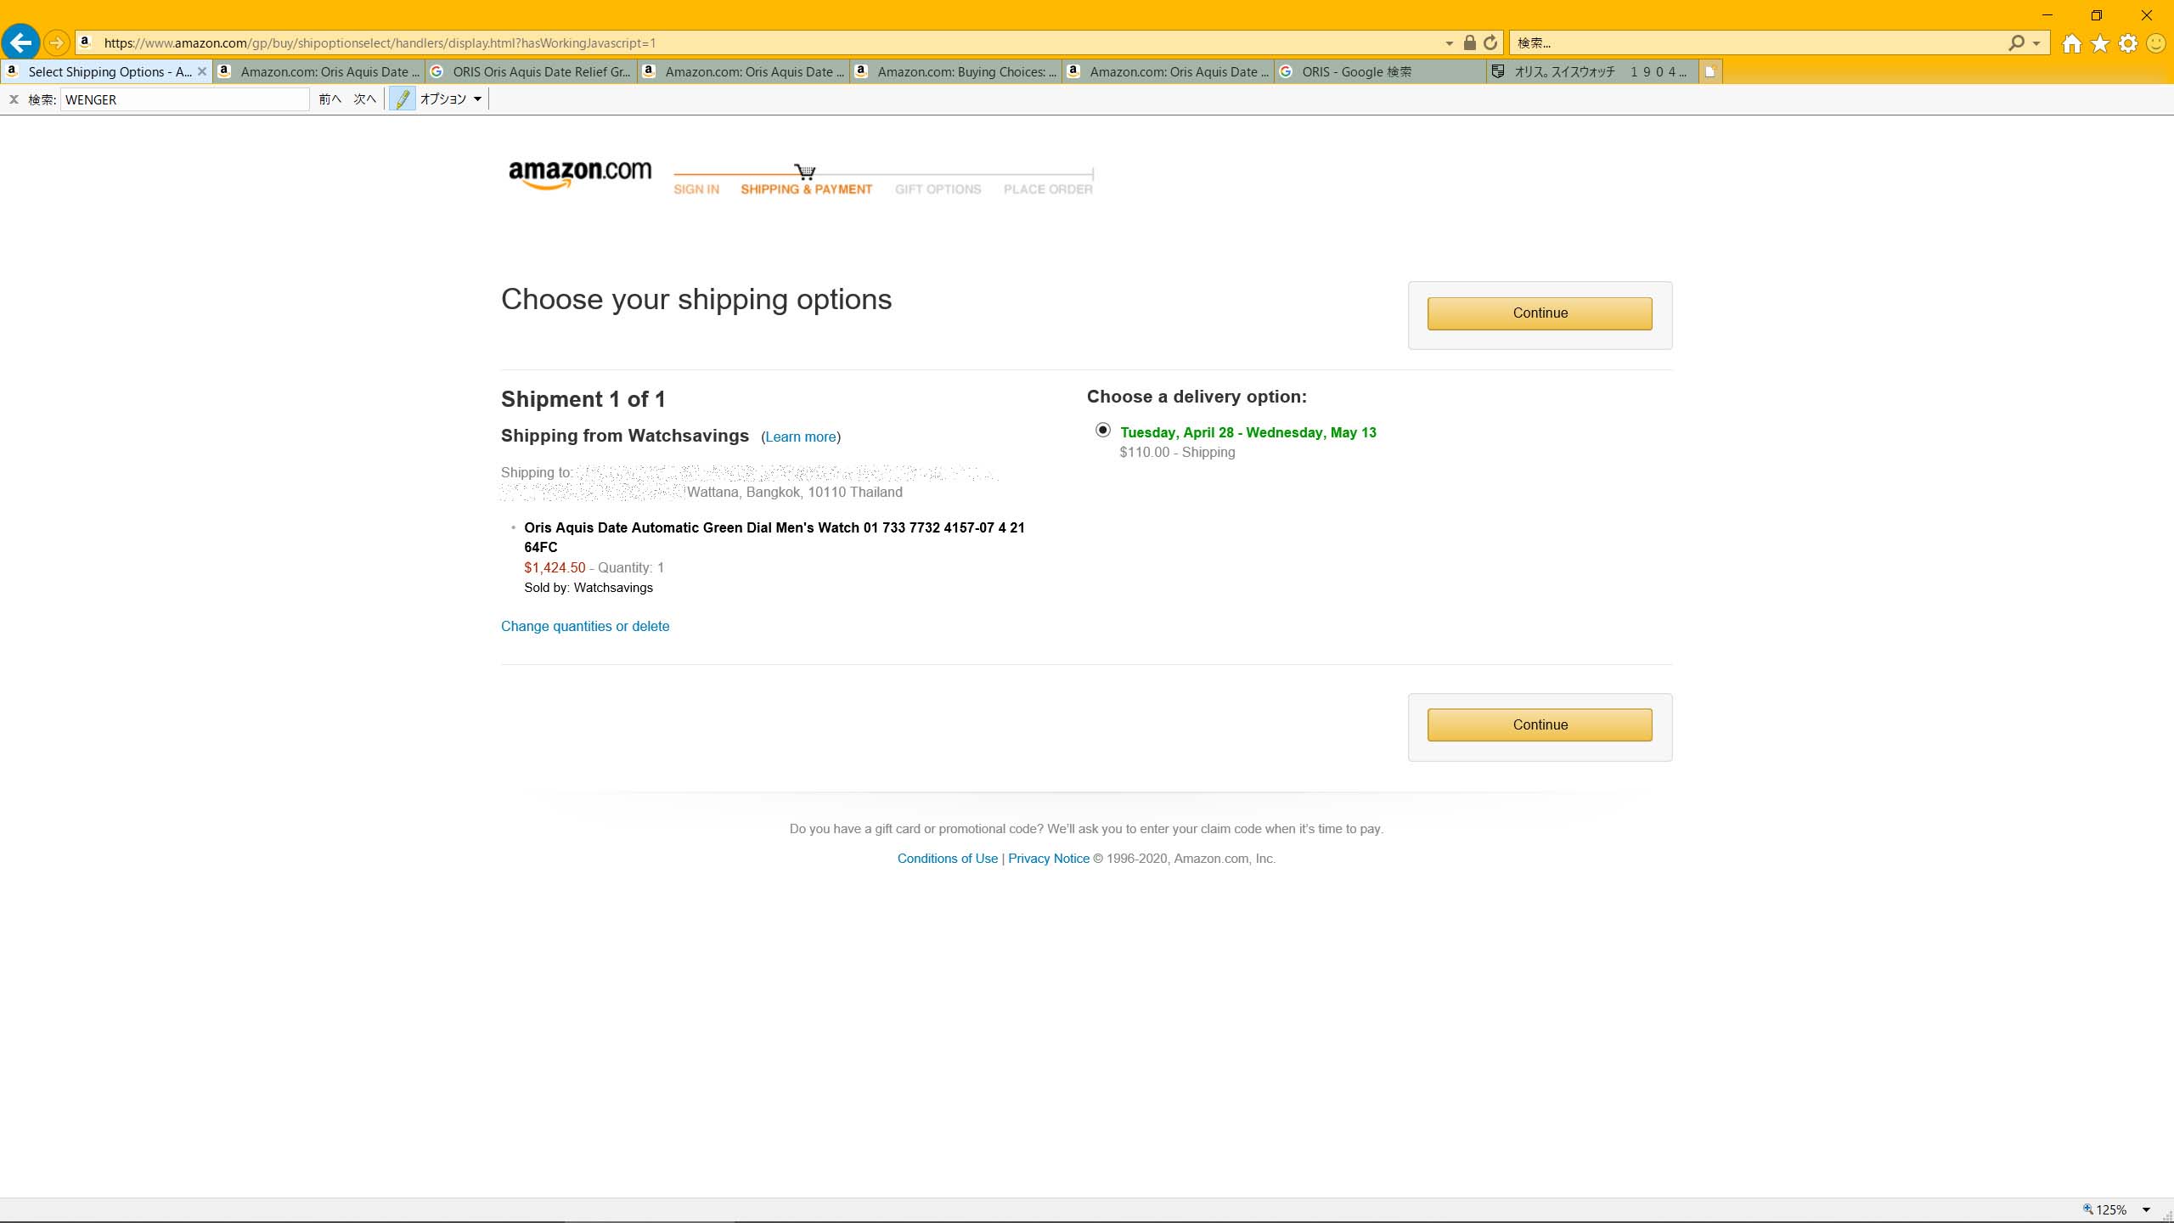Screen dimensions: 2174x1223
Task: Open the browser home page icon
Action: coord(2071,43)
